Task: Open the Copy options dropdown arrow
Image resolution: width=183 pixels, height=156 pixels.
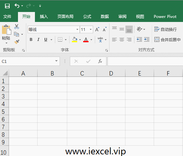Action: point(22,34)
